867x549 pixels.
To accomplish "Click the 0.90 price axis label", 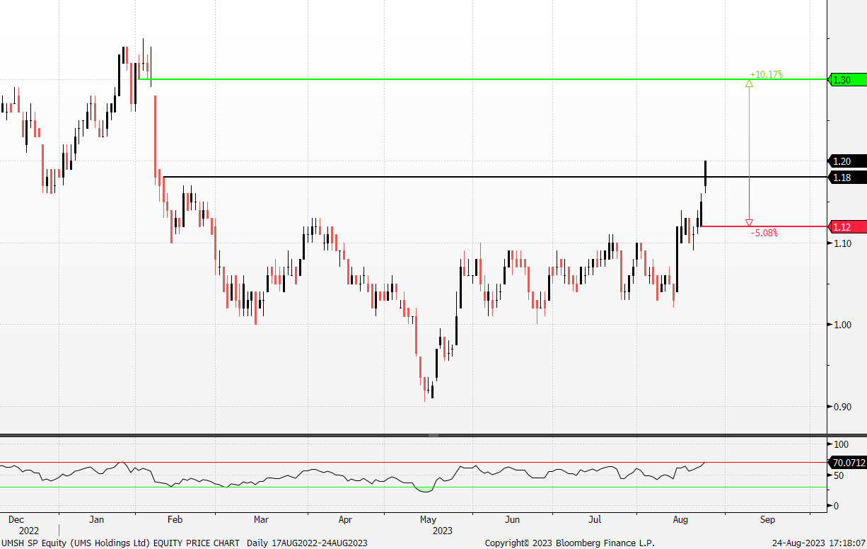I will pos(842,406).
